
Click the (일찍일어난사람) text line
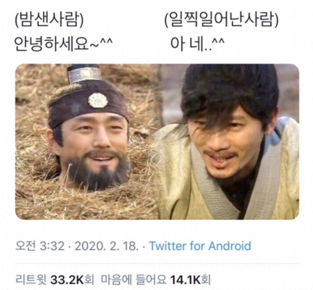point(222,20)
